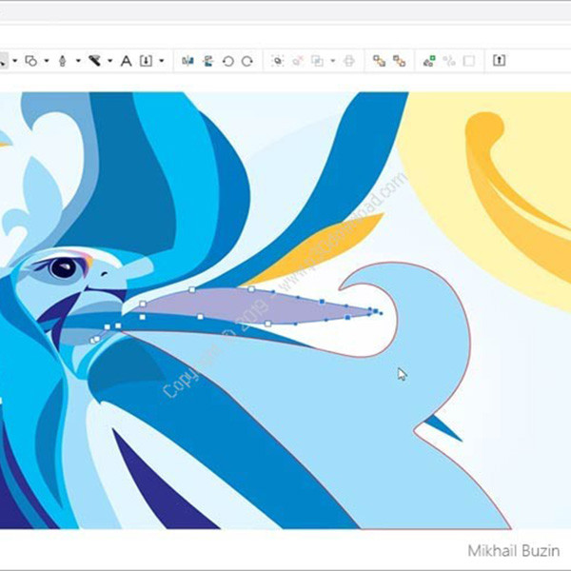Select the Text tool (letter A)

tap(126, 61)
